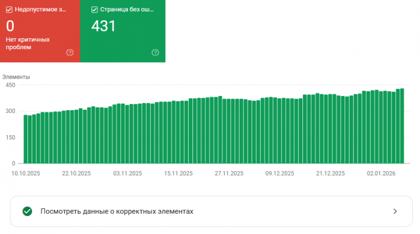Open "Посмотреть данные о корректных элементах" row
The image size is (420, 234).
211,211
